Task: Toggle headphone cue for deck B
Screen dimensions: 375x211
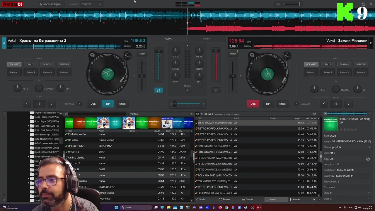Action: point(216,90)
